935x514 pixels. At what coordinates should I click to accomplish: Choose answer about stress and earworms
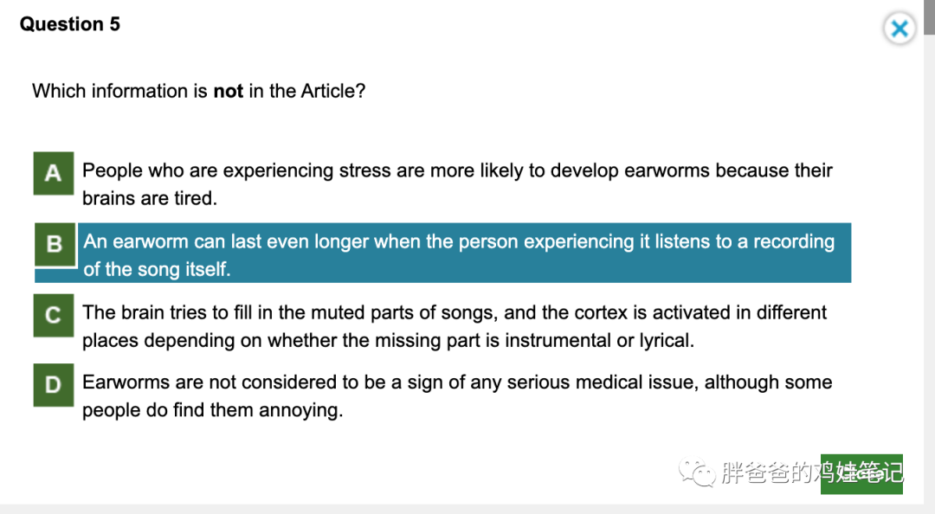click(x=456, y=170)
